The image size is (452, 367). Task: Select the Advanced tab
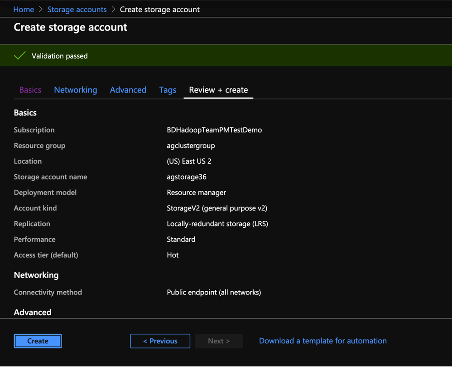128,90
